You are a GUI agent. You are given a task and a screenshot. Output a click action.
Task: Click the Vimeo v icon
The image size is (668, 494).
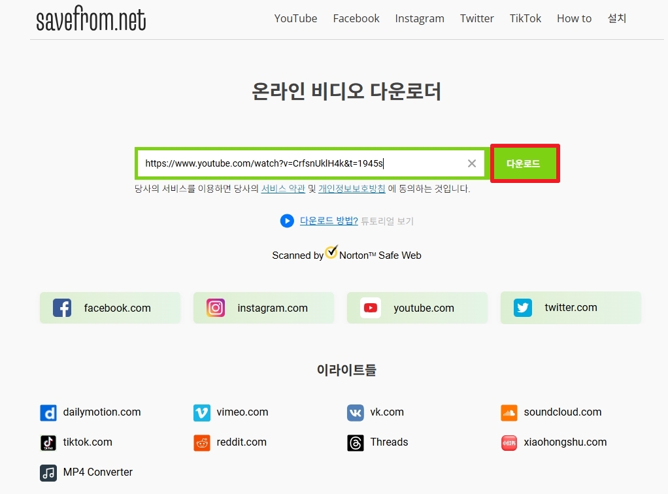tap(202, 413)
